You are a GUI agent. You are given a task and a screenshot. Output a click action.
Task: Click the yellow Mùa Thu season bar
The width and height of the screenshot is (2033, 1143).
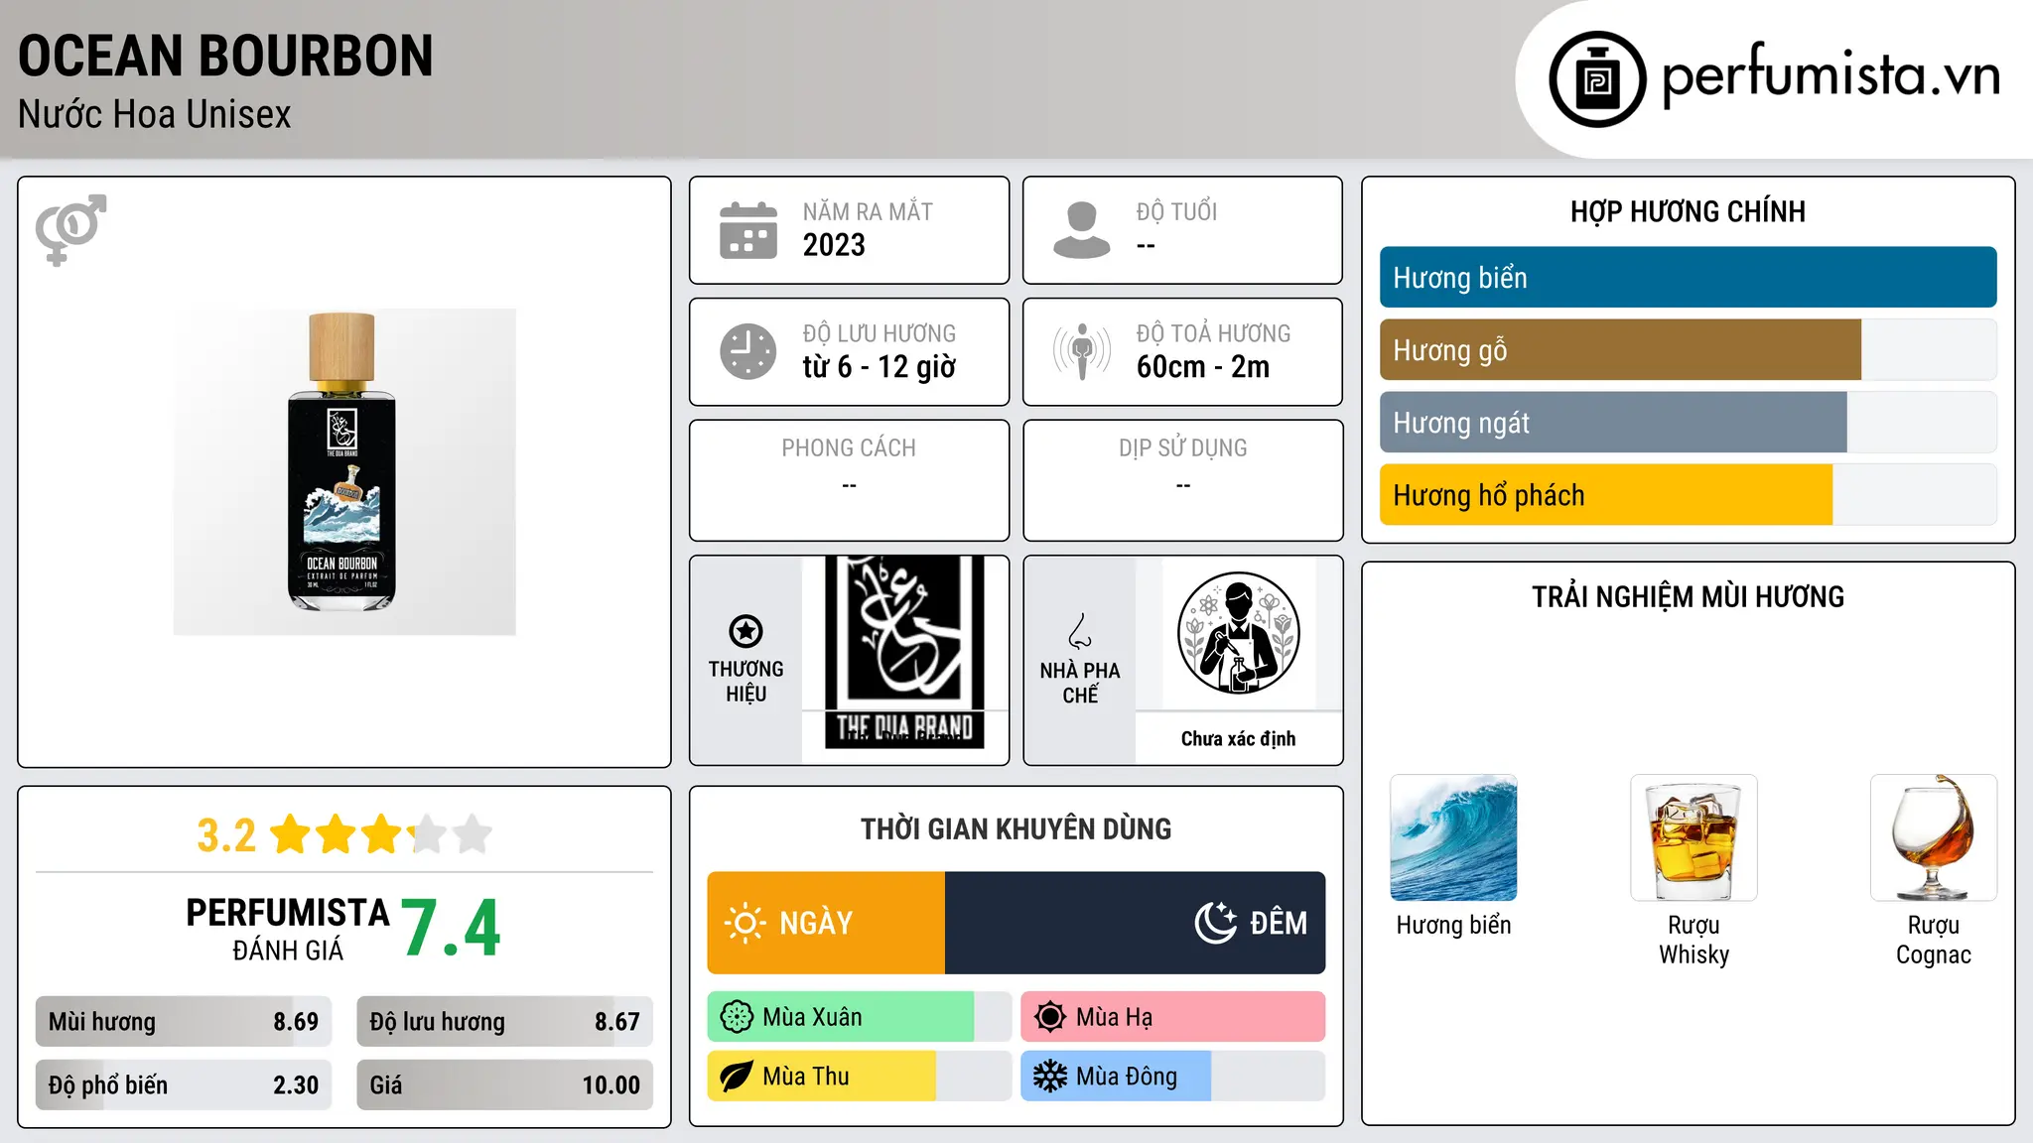click(822, 1077)
